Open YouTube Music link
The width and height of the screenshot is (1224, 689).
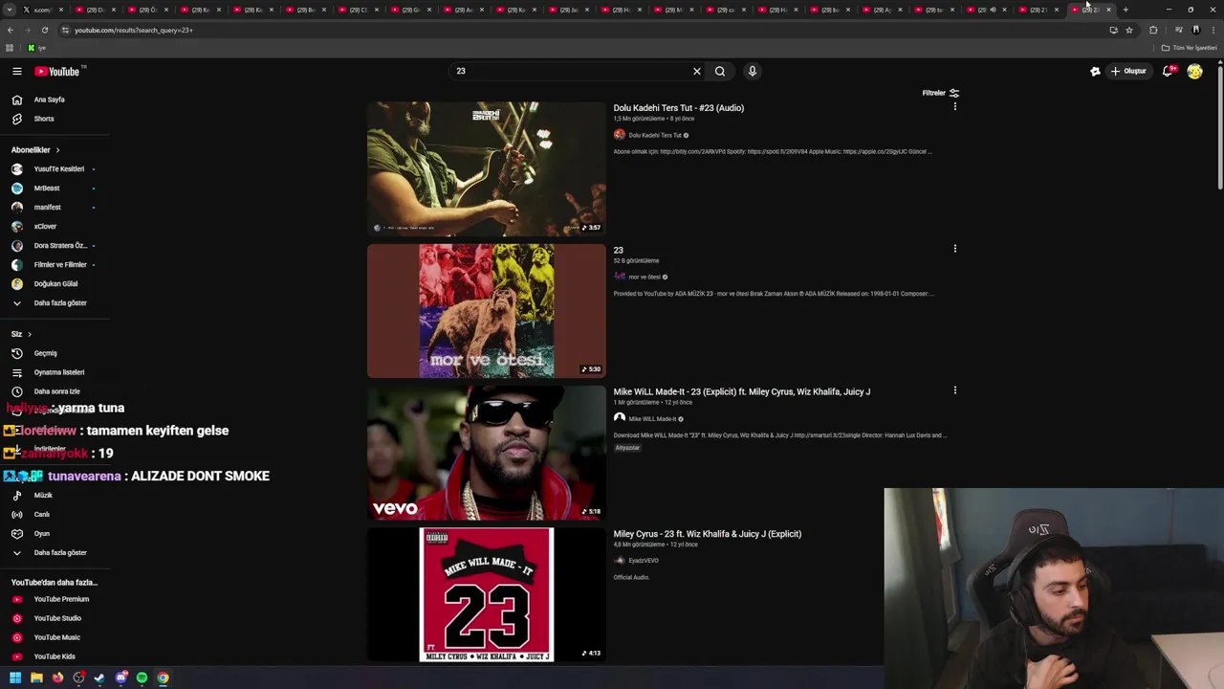pos(55,637)
